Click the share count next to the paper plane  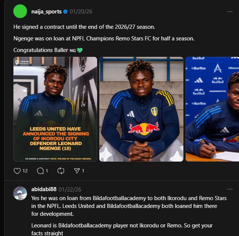click(x=83, y=171)
